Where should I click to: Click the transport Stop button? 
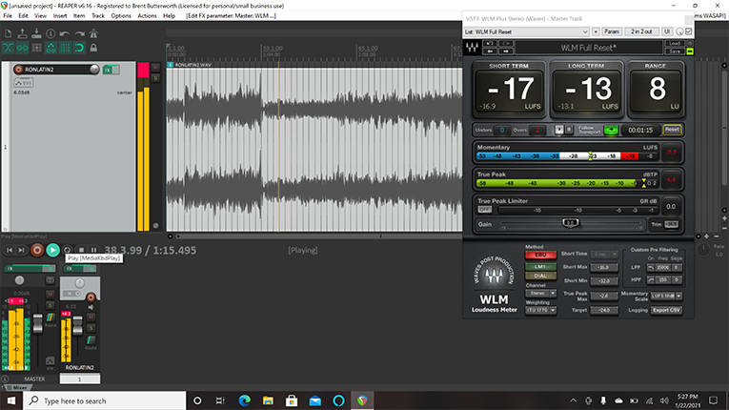click(x=81, y=251)
